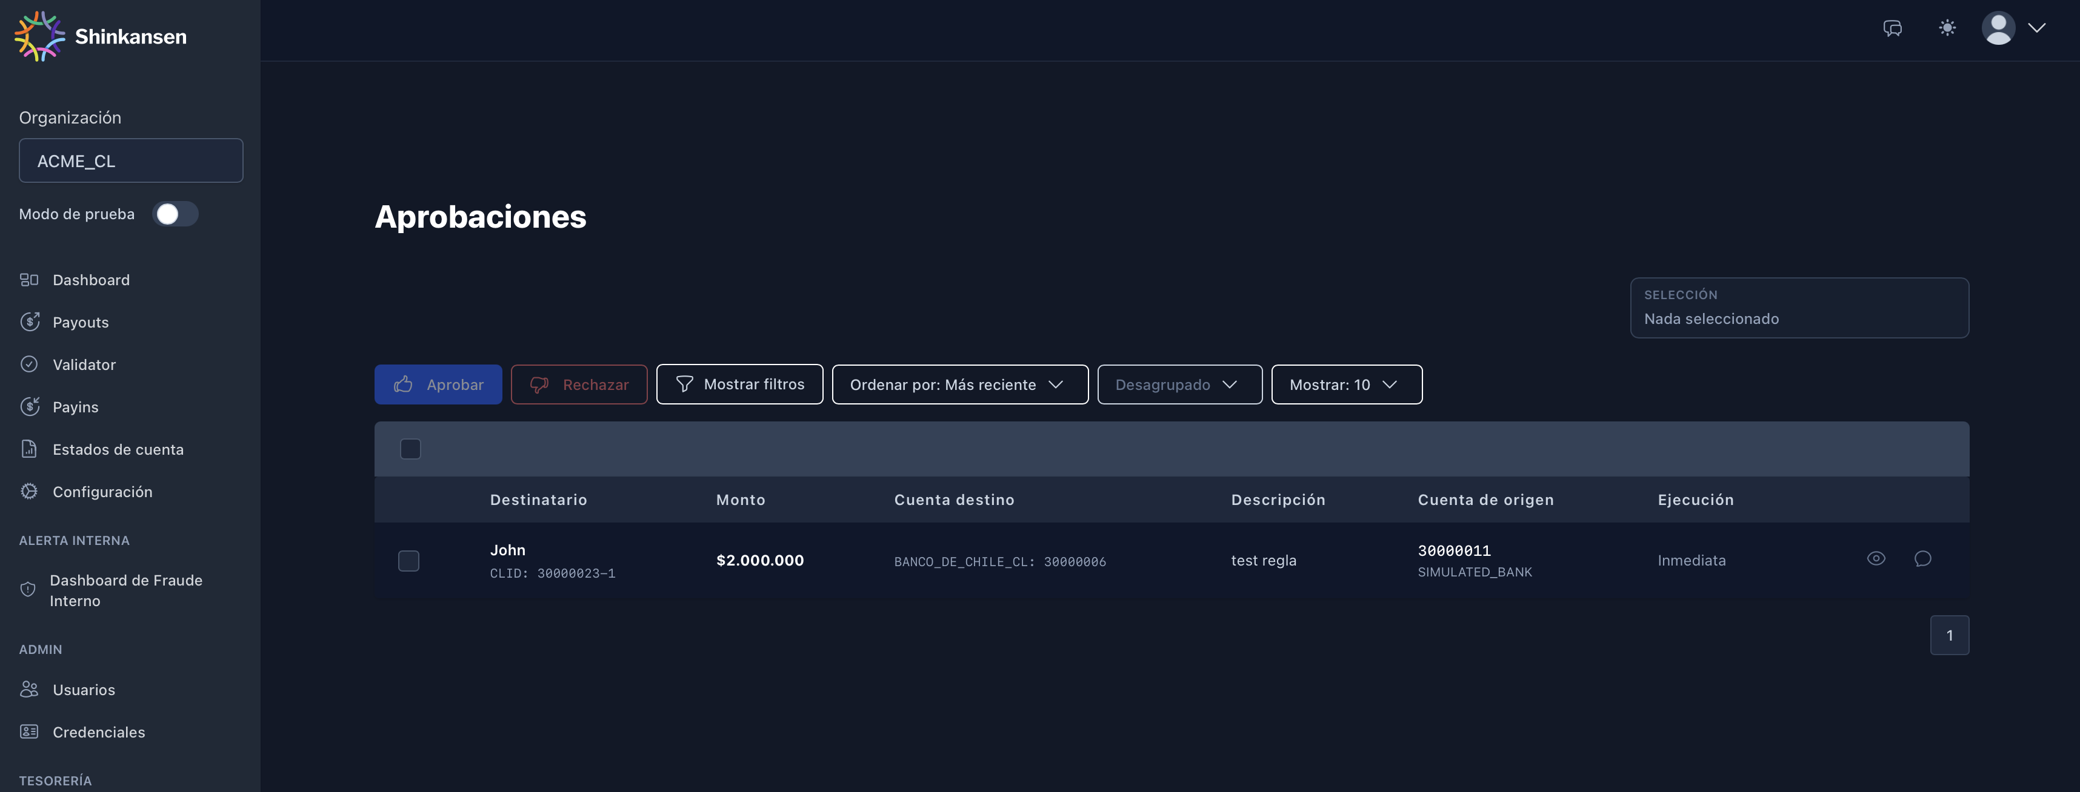The image size is (2080, 792).
Task: Toggle the Modo de prueba switch
Action: [175, 214]
